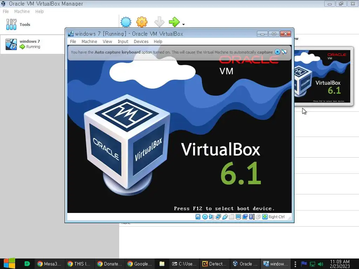The image size is (359, 269).
Task: Switch to Donate... Chrome taskbar window
Action: pos(109,264)
